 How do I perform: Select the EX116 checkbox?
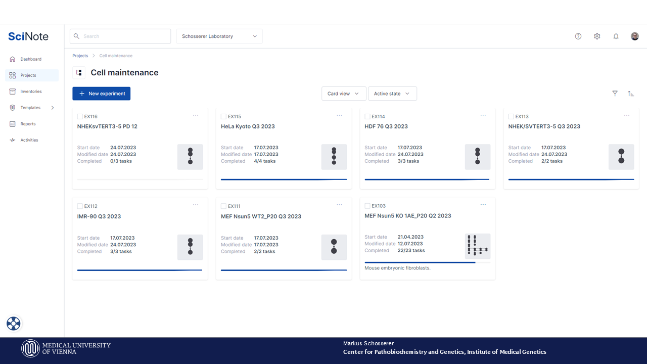click(x=80, y=117)
